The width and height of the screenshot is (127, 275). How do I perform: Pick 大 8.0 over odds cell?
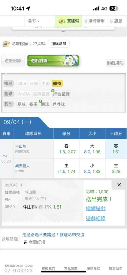pos(92,149)
